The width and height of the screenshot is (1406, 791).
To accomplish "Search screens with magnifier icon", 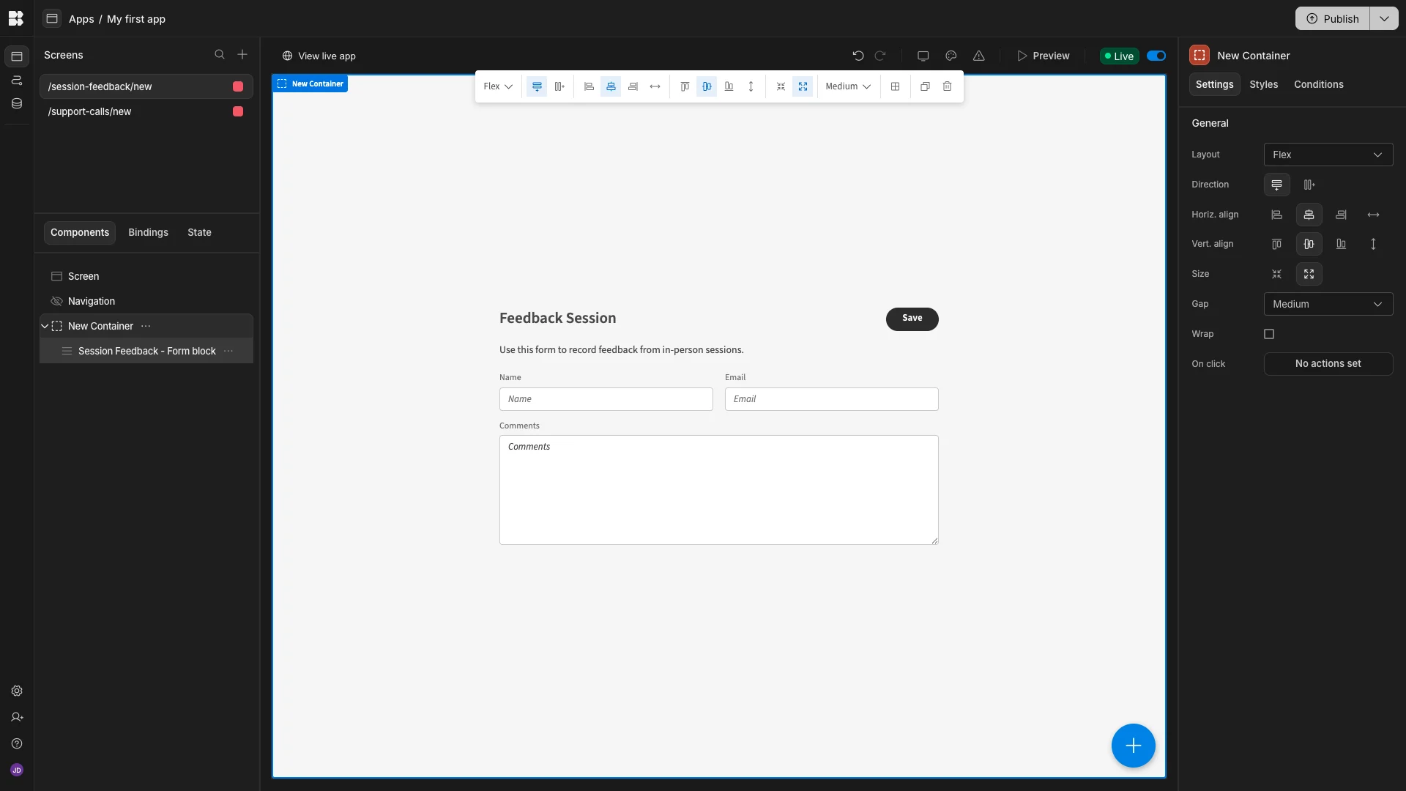I will [219, 55].
